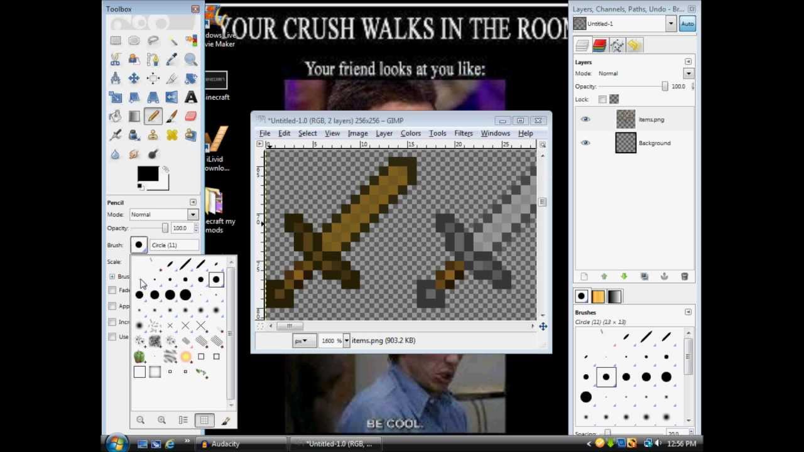Delete layer using trash icon
Viewport: 804px width, 452px height.
684,276
